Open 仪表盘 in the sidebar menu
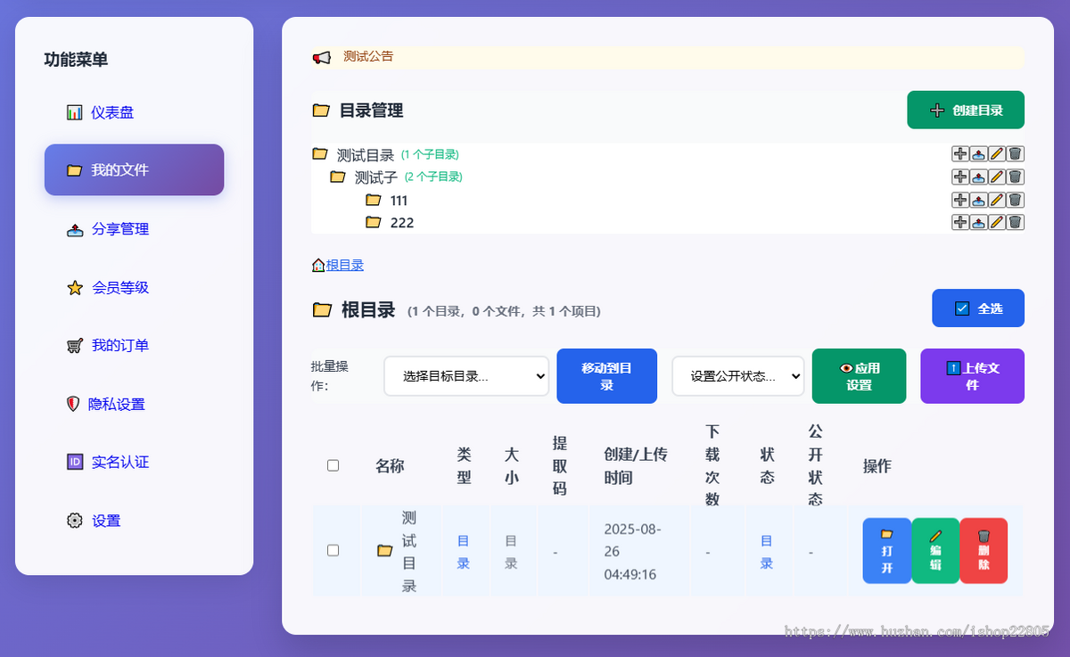 (x=134, y=112)
